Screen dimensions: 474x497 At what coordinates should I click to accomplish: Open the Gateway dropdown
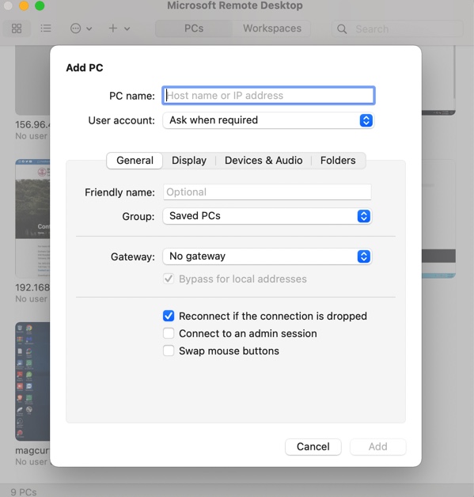pyautogui.click(x=267, y=256)
